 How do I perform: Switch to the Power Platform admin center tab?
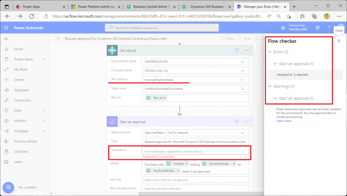tap(96, 7)
